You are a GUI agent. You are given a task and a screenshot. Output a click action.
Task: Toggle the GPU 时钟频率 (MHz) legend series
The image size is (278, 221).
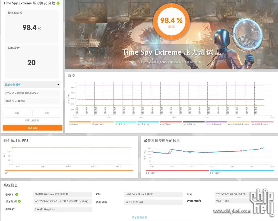pyautogui.click(x=262, y=123)
